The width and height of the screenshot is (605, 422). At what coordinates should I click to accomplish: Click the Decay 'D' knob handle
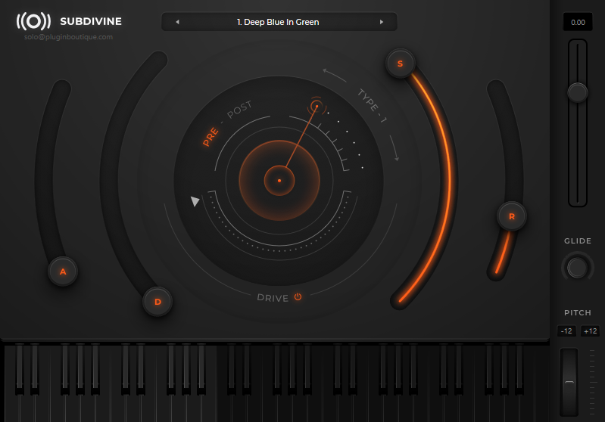point(157,302)
